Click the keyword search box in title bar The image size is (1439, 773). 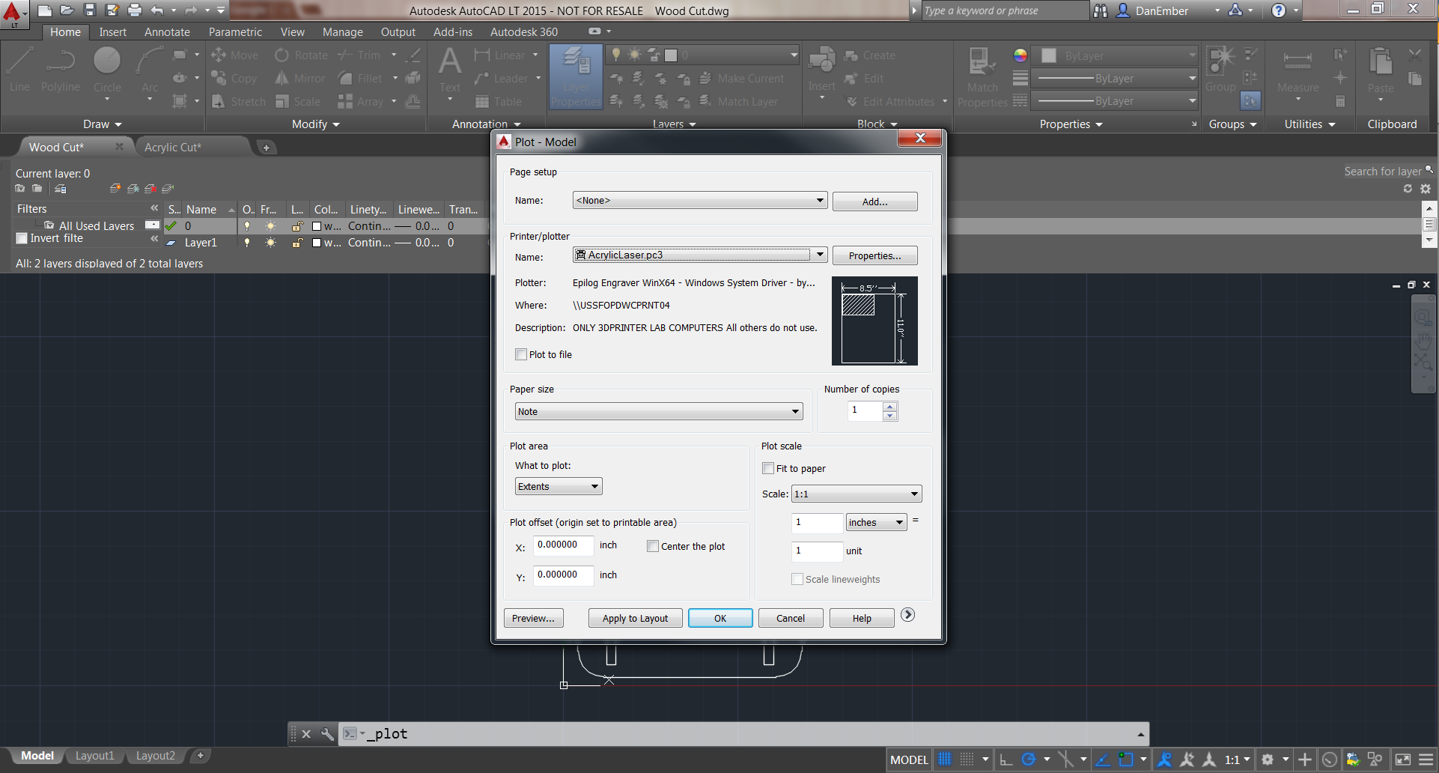pyautogui.click(x=1003, y=10)
